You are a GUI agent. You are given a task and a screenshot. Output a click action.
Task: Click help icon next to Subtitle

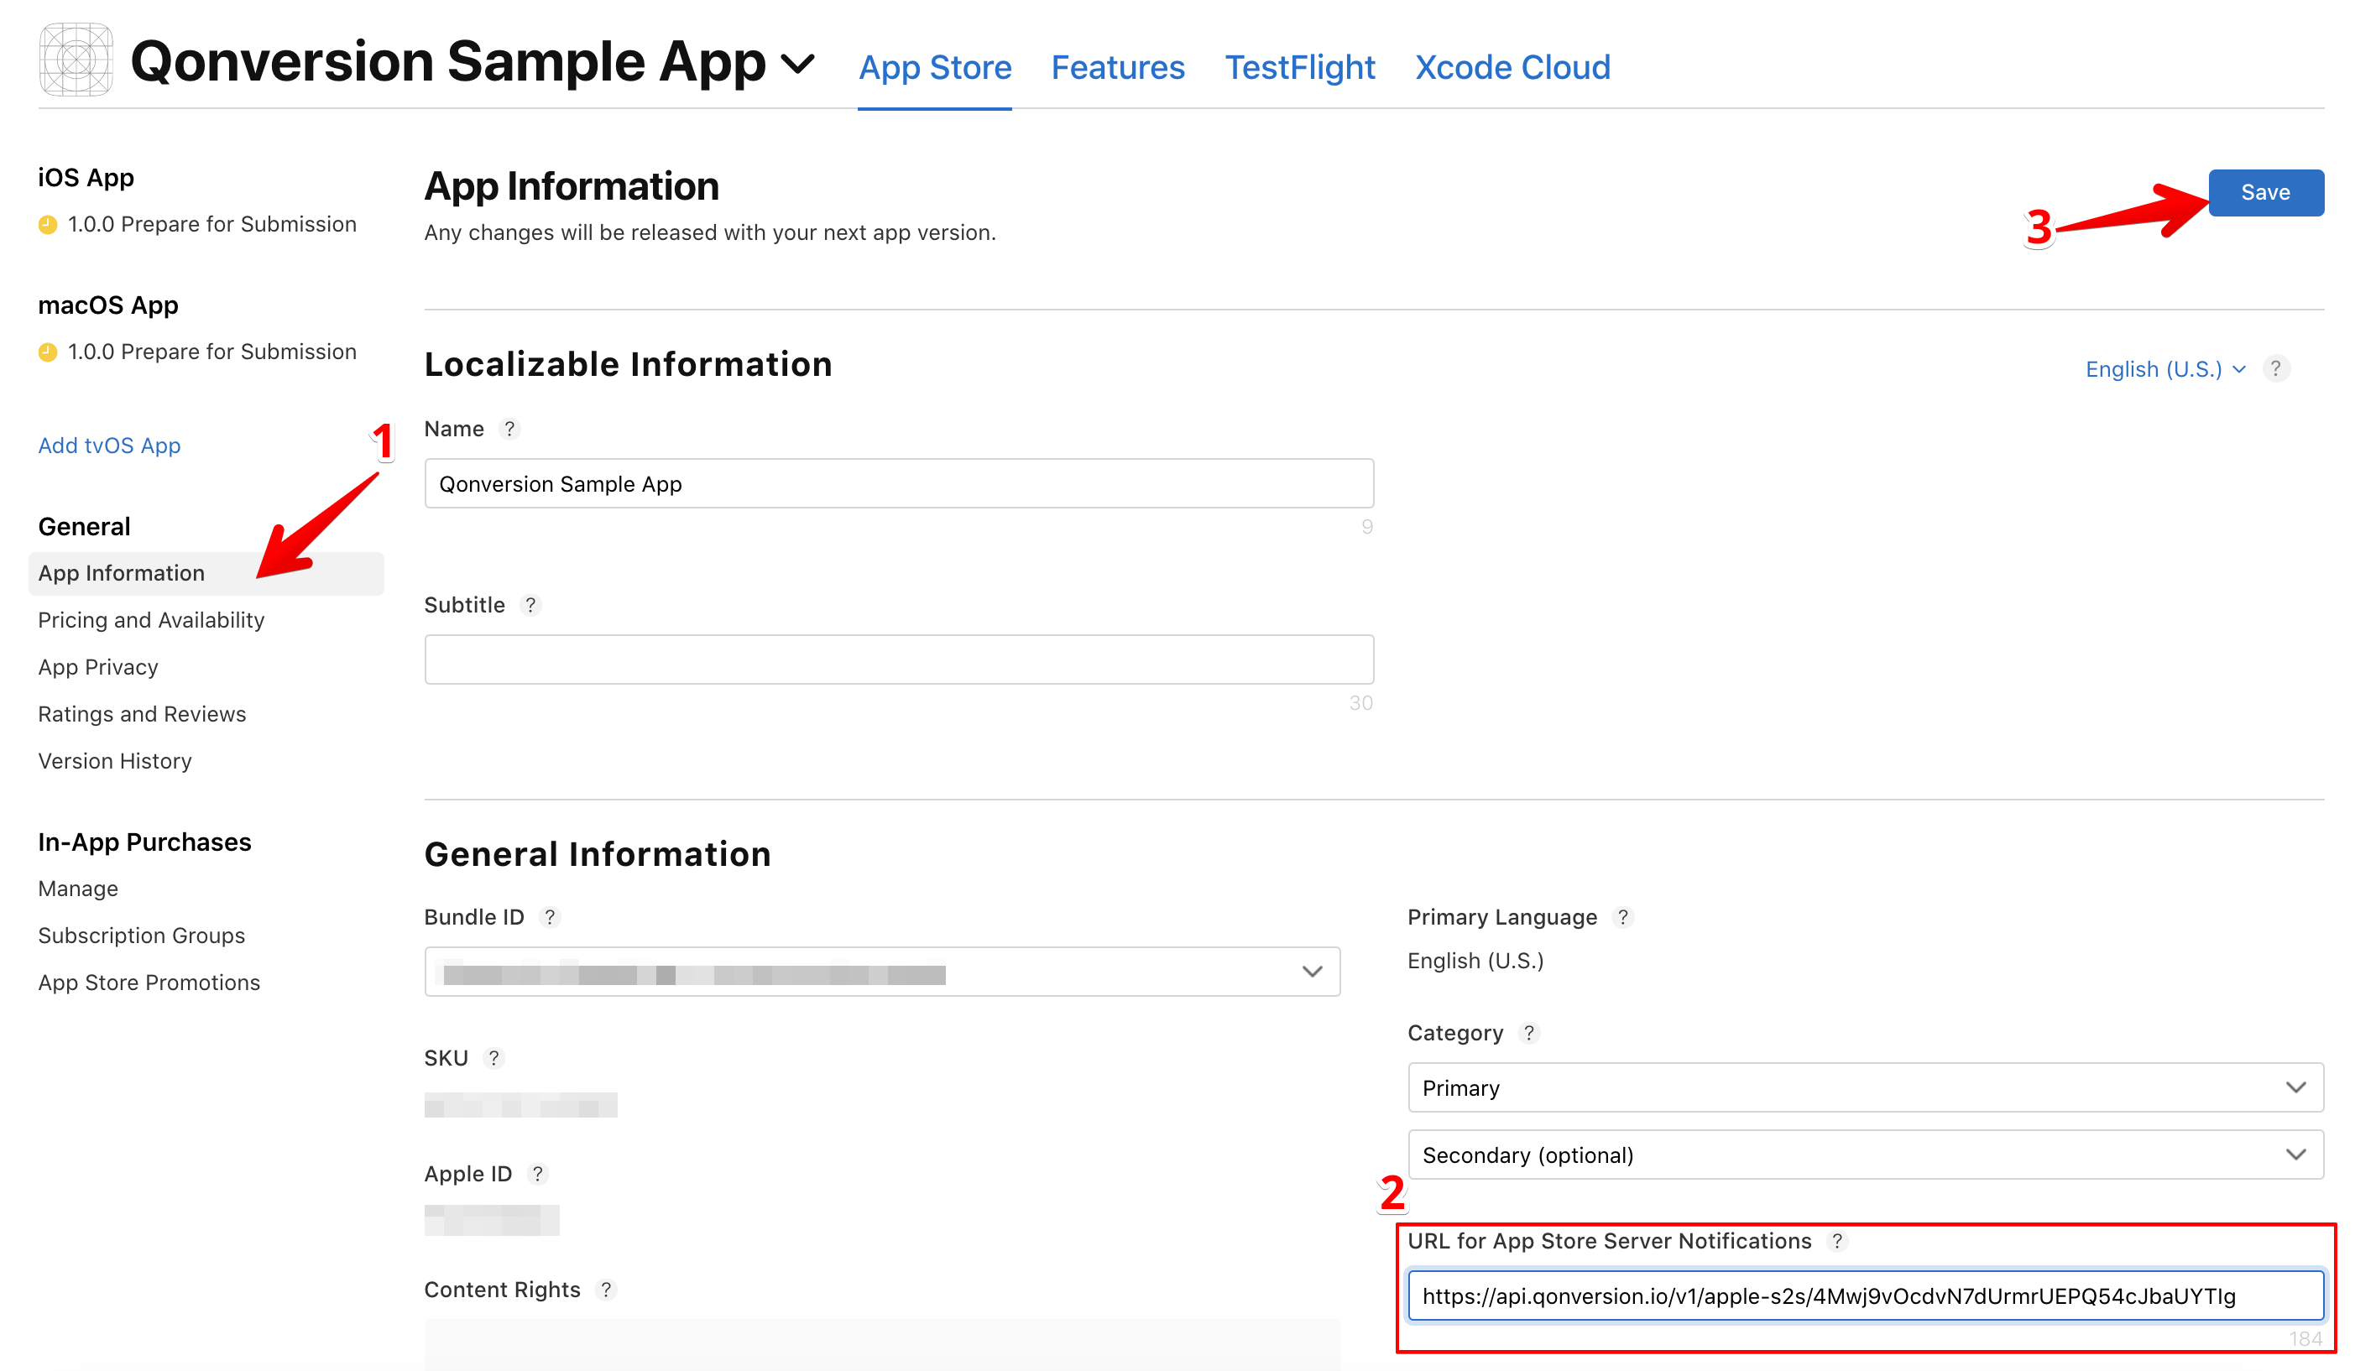530,605
